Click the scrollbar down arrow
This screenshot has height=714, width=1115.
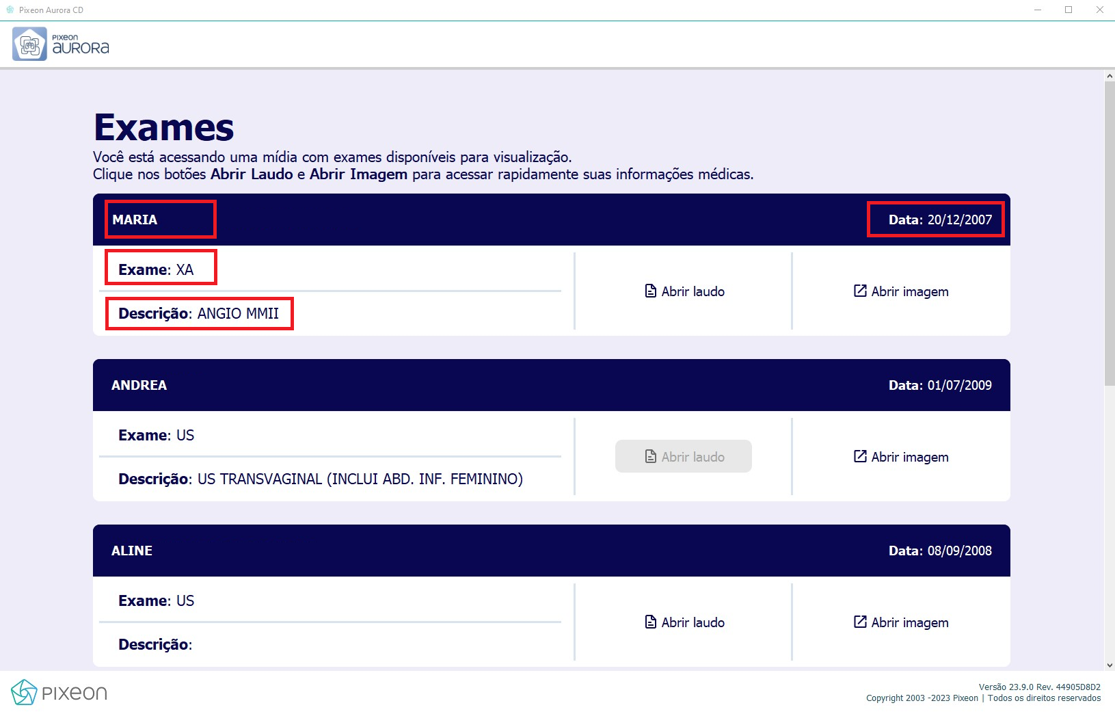pos(1110,665)
